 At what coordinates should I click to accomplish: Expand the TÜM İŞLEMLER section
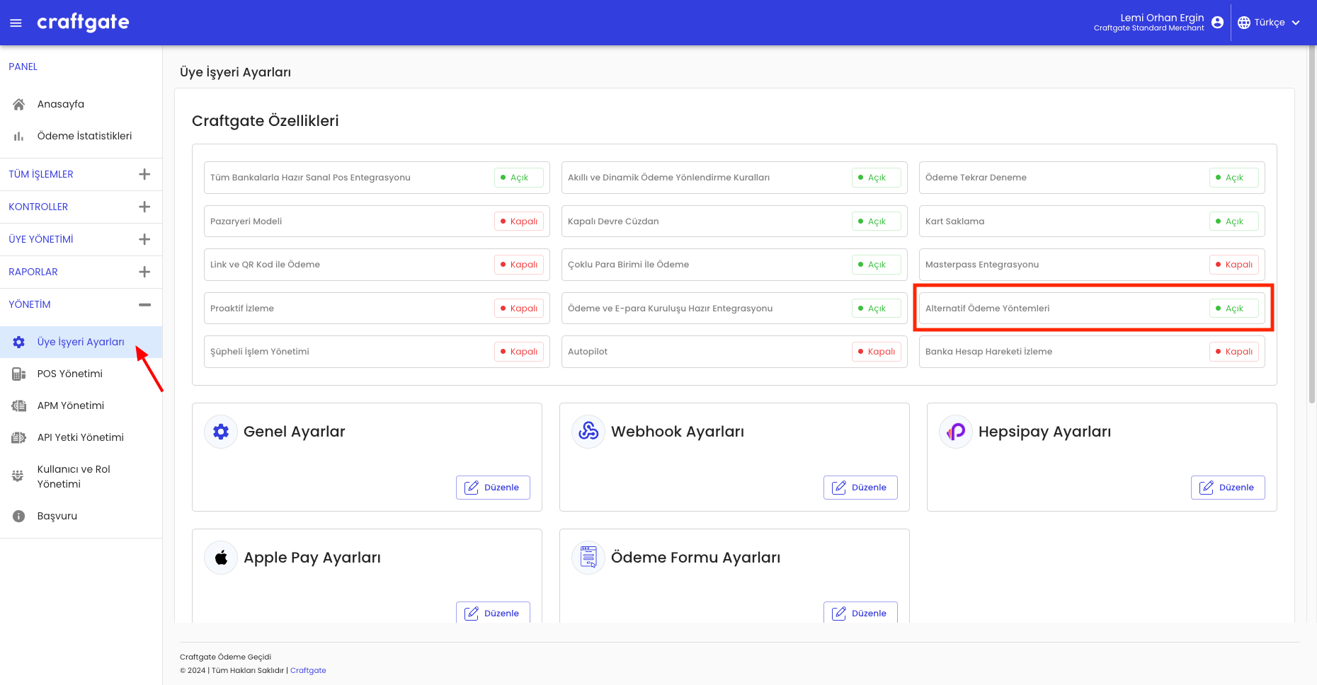pyautogui.click(x=144, y=174)
